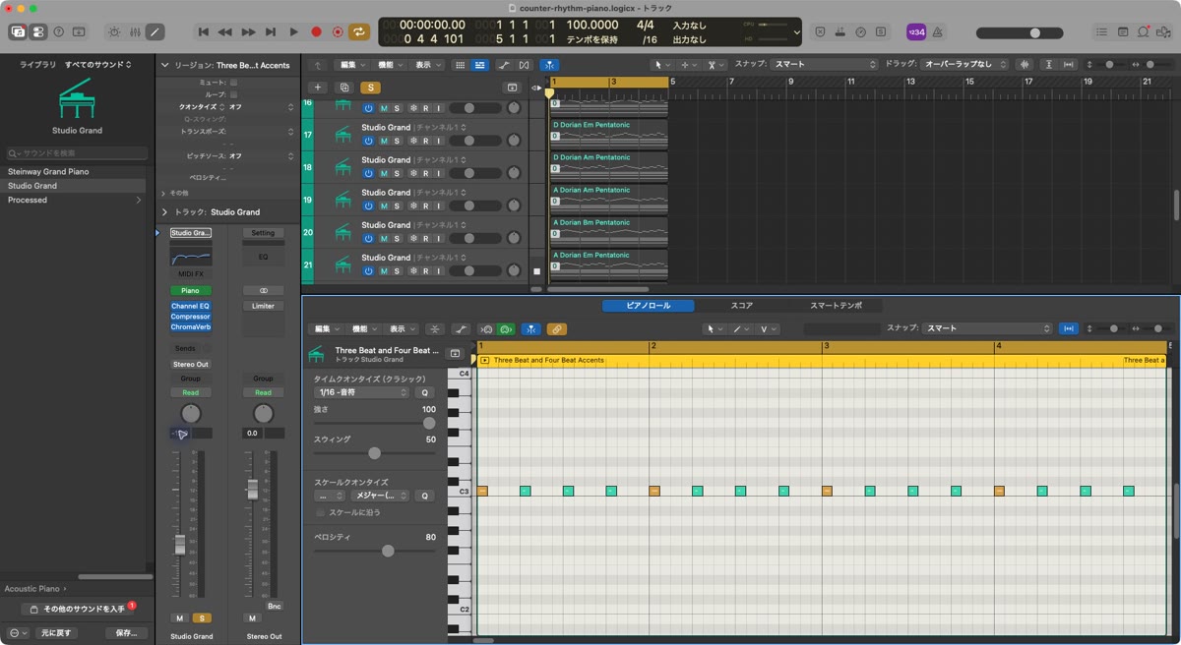Image resolution: width=1181 pixels, height=645 pixels.
Task: Open the Loop Browser button
Action: tap(1143, 31)
